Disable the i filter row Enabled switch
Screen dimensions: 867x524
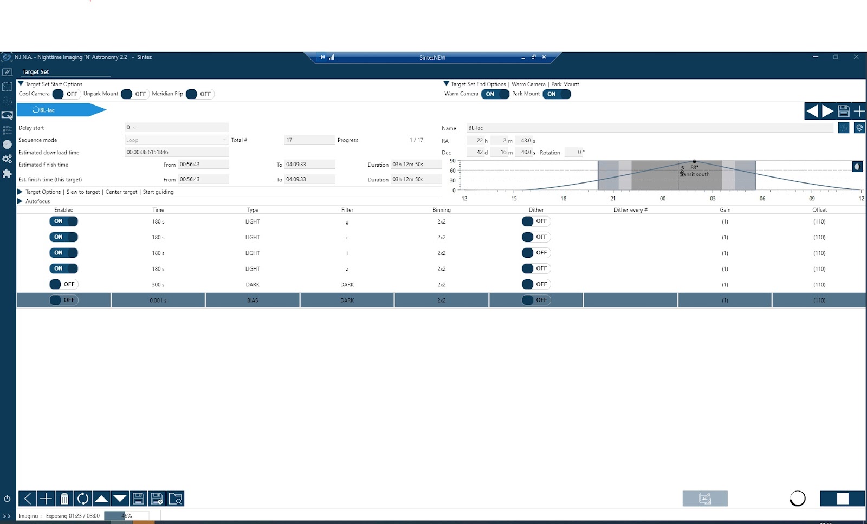(63, 253)
